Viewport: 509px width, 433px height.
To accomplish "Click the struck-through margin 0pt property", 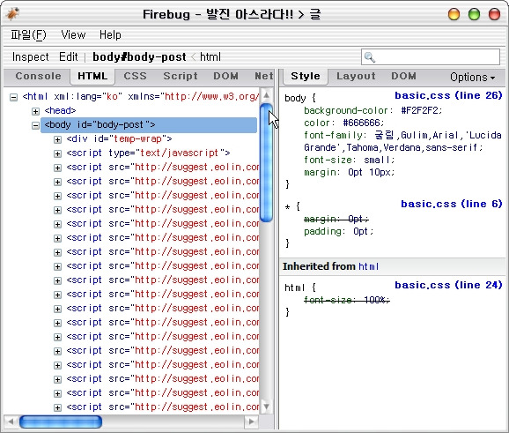I will 336,219.
